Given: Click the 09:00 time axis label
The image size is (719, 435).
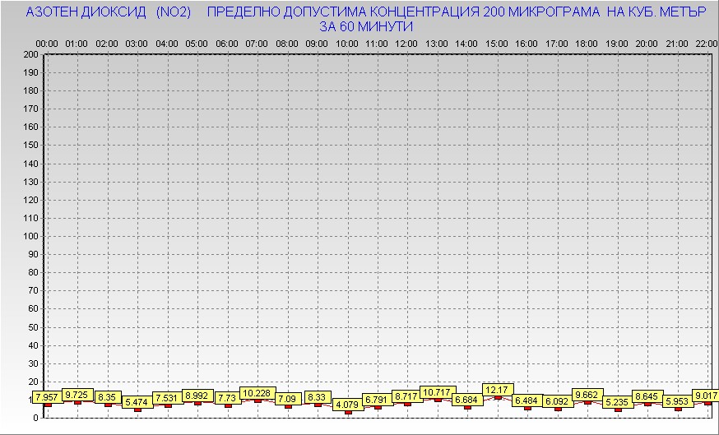Looking at the screenshot, I should coord(317,44).
